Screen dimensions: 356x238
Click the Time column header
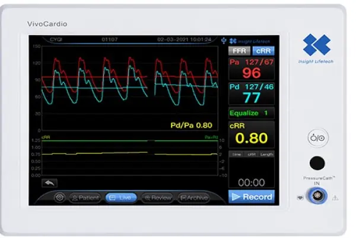pos(236,154)
